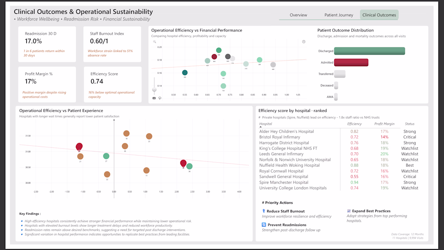Select the green Discharged bar
Image resolution: width=444 pixels, height=250 pixels.
click(x=369, y=51)
